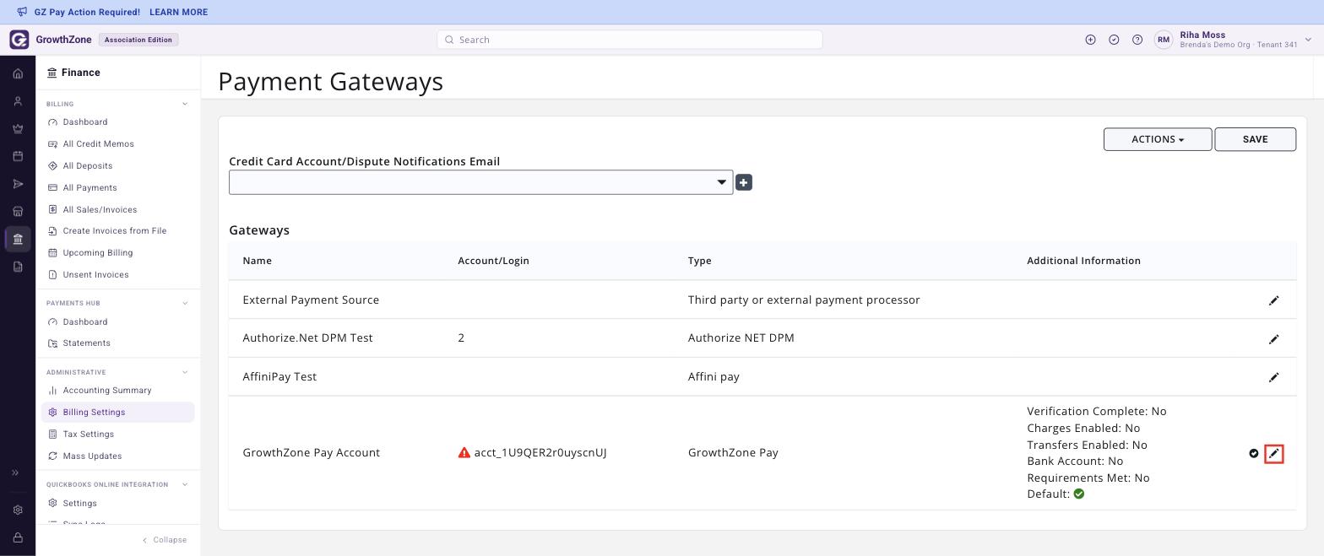Image resolution: width=1324 pixels, height=556 pixels.
Task: Click the acct_1U9QER2r0uyscnUJ account text
Action: pos(540,453)
